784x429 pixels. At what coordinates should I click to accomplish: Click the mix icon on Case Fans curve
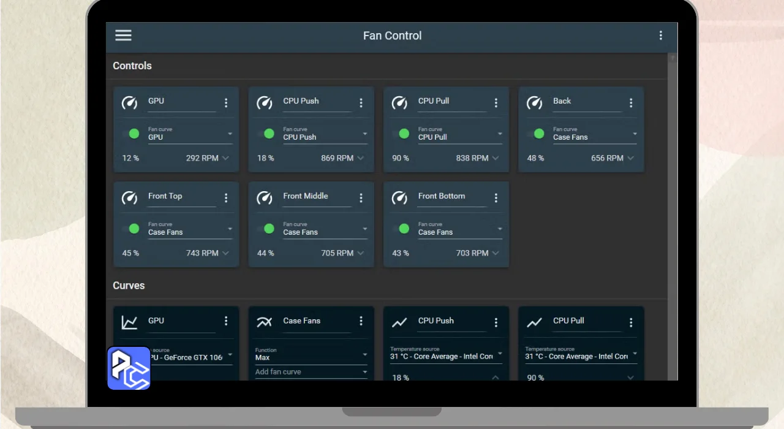[x=264, y=322]
